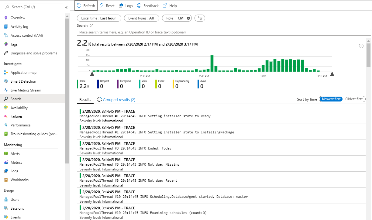Open the Event types : All dropdown
372x220 pixels.
[x=141, y=18]
